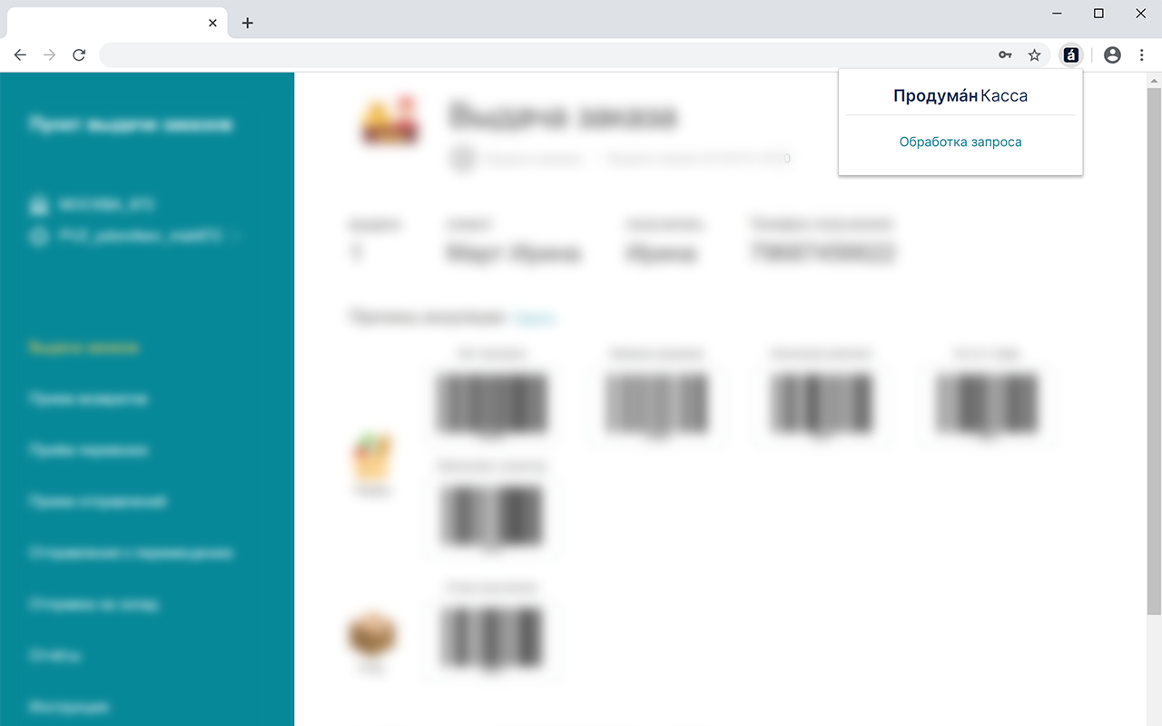Viewport: 1162px width, 726px height.
Task: Go back to the previous page
Action: 20,55
